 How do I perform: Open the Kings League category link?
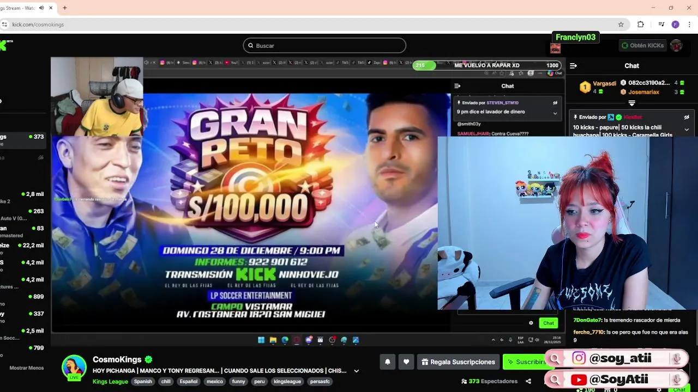coord(110,382)
